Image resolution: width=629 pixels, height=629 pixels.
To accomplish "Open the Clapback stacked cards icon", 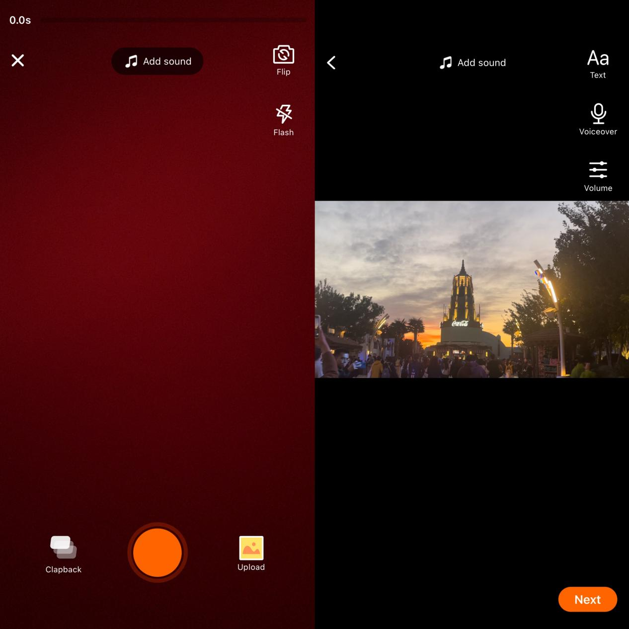I will (63, 547).
